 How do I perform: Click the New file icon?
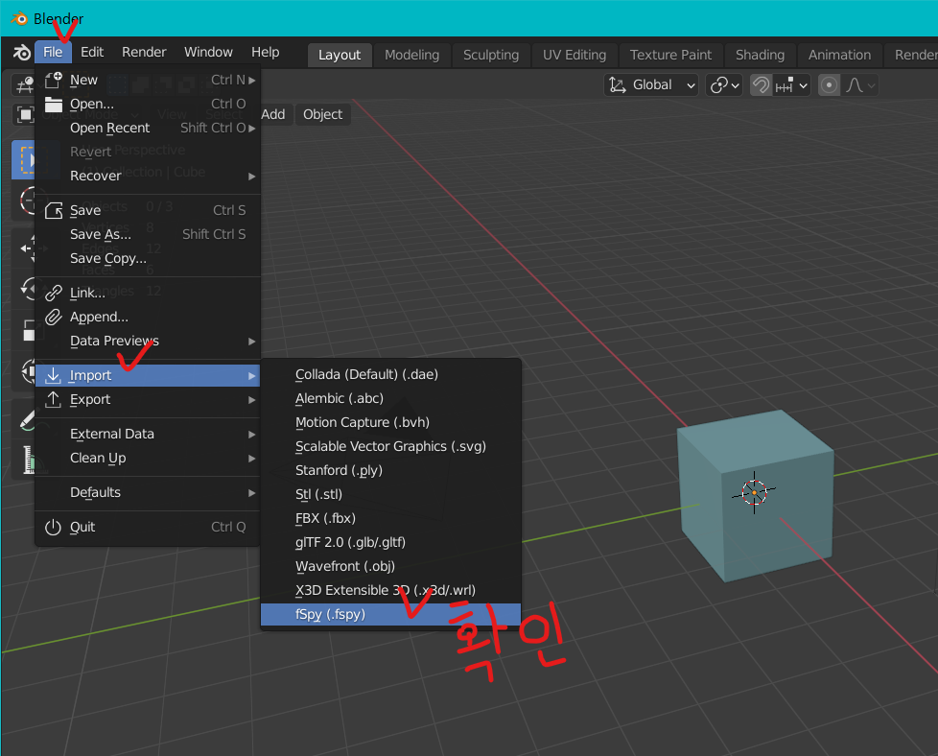click(x=54, y=80)
